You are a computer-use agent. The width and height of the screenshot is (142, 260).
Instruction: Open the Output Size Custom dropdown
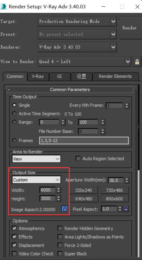point(36,180)
